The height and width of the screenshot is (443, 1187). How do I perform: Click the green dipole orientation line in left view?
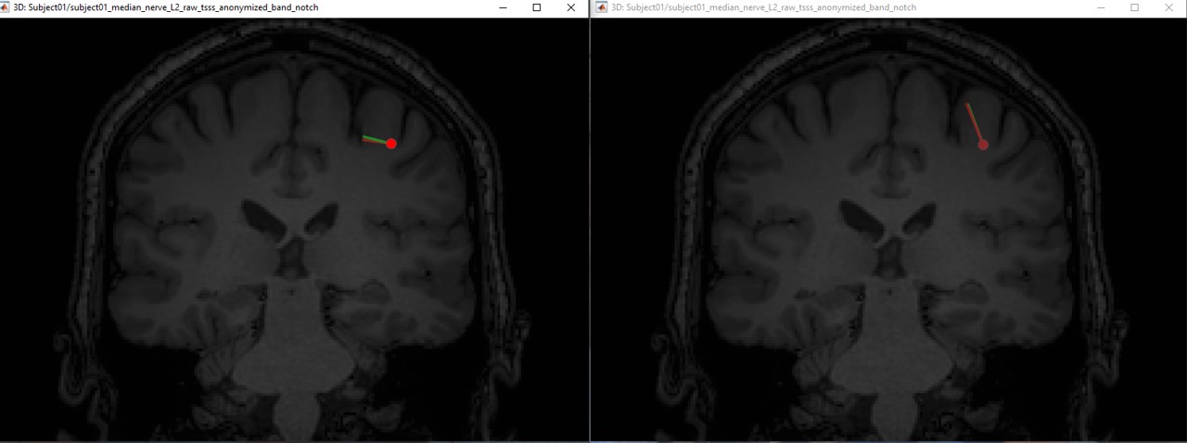(374, 139)
